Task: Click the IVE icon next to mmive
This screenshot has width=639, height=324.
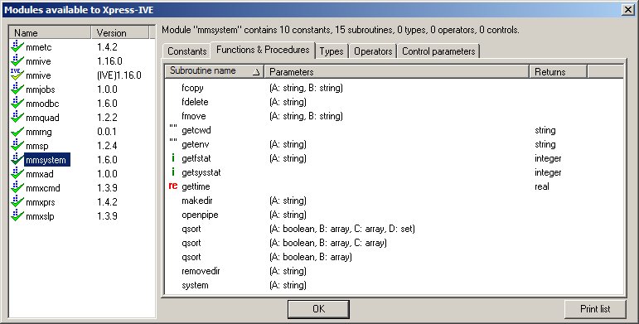Action: click(17, 75)
